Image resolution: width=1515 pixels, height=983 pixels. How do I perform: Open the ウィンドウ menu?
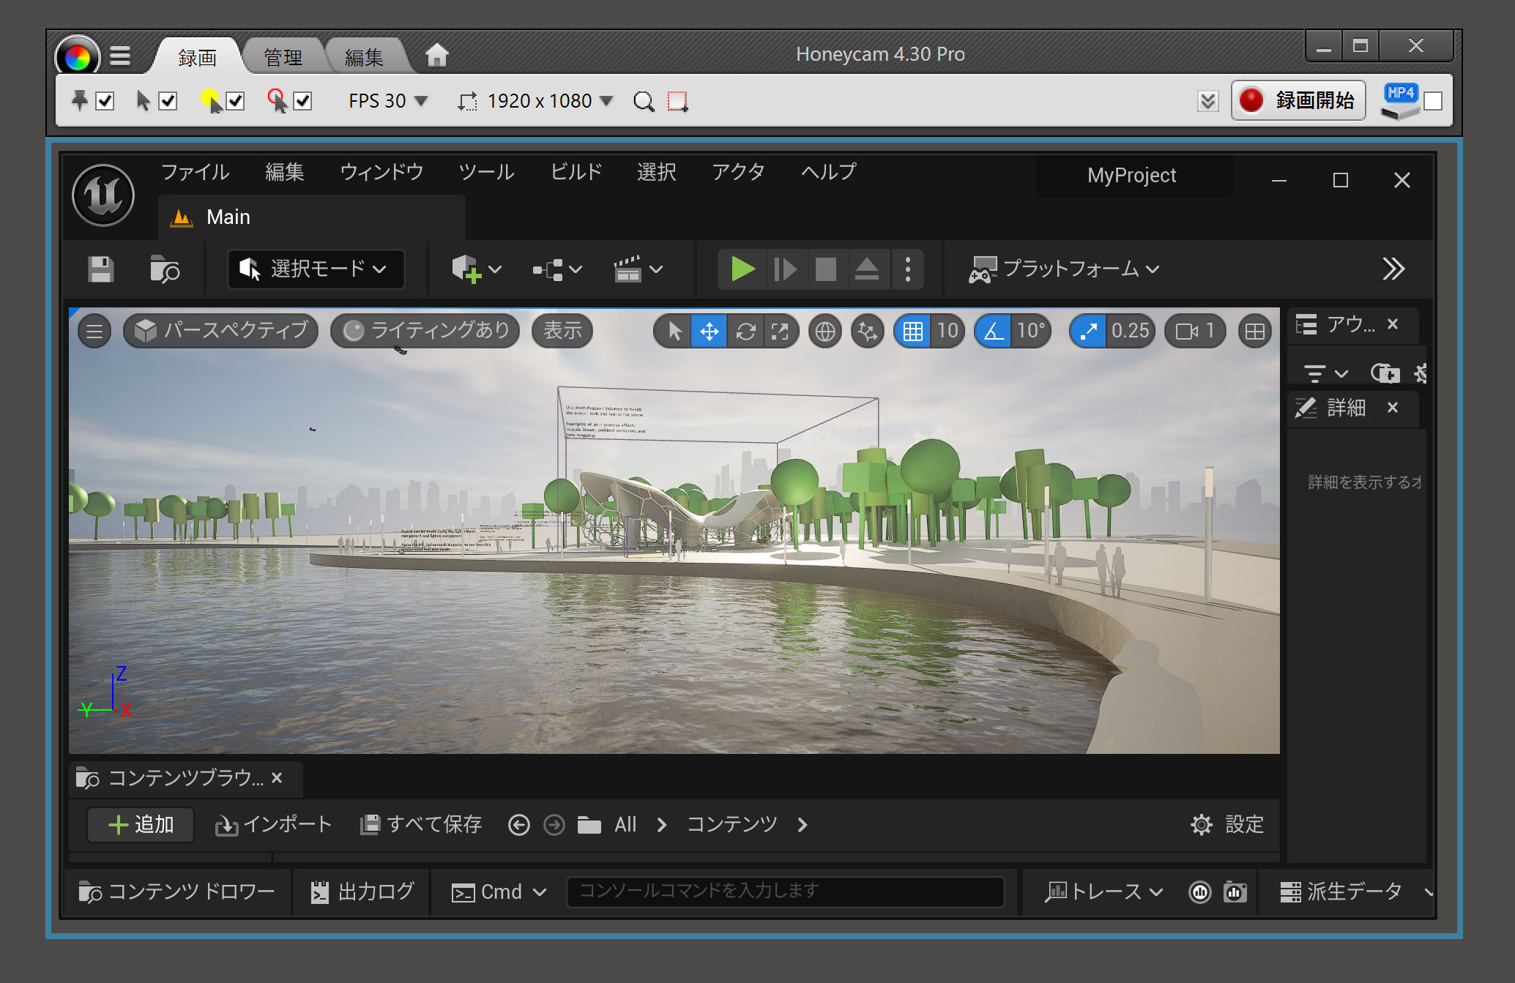coord(381,172)
